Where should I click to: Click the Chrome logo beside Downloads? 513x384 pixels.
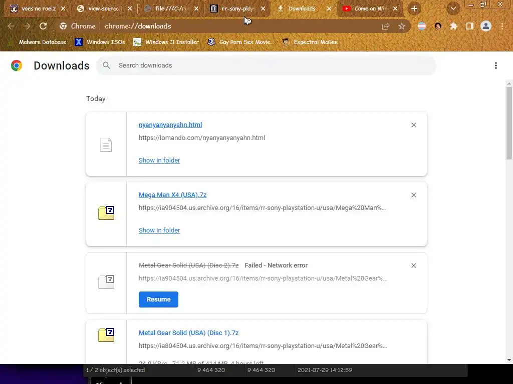17,65
